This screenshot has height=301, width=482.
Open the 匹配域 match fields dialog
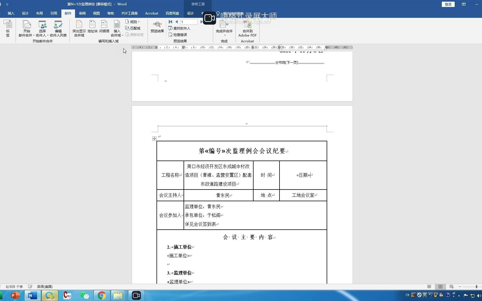coord(133,28)
